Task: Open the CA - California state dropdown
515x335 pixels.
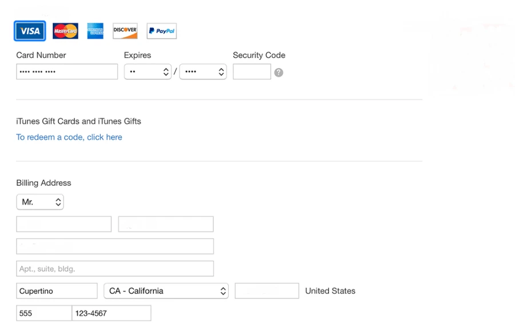Action: point(166,291)
